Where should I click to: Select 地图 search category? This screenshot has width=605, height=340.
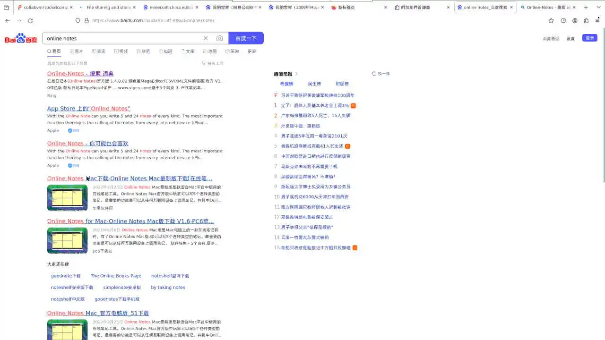click(210, 51)
